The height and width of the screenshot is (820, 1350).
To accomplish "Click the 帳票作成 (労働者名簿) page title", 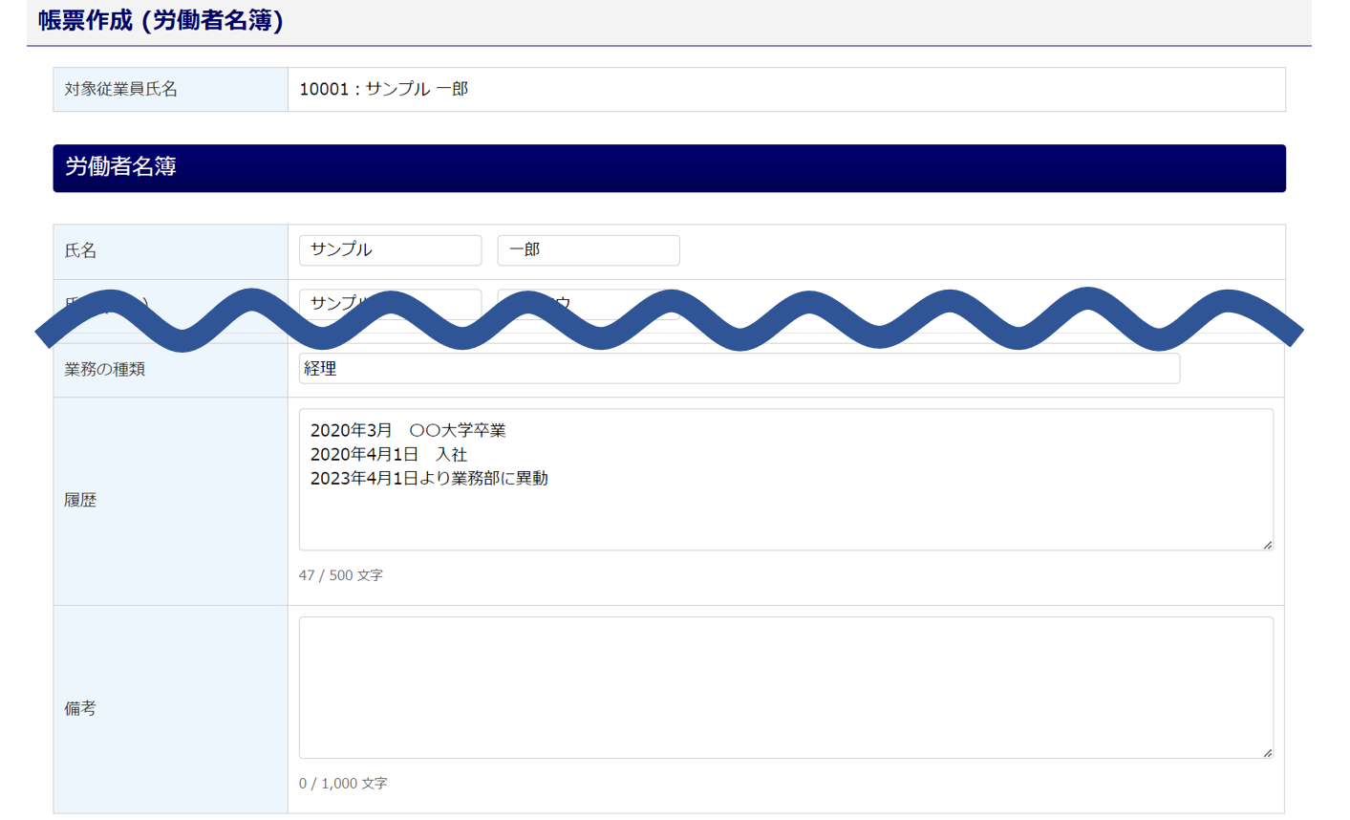I will pos(161,21).
